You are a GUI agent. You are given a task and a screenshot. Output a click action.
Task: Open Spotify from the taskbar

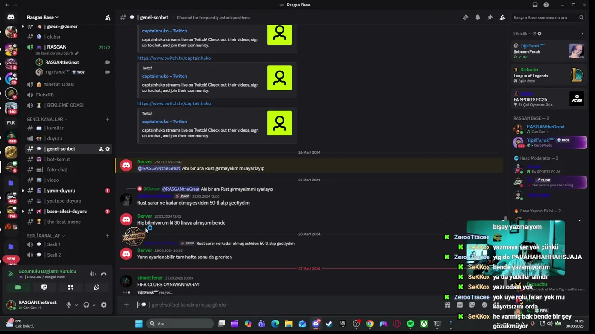410,324
